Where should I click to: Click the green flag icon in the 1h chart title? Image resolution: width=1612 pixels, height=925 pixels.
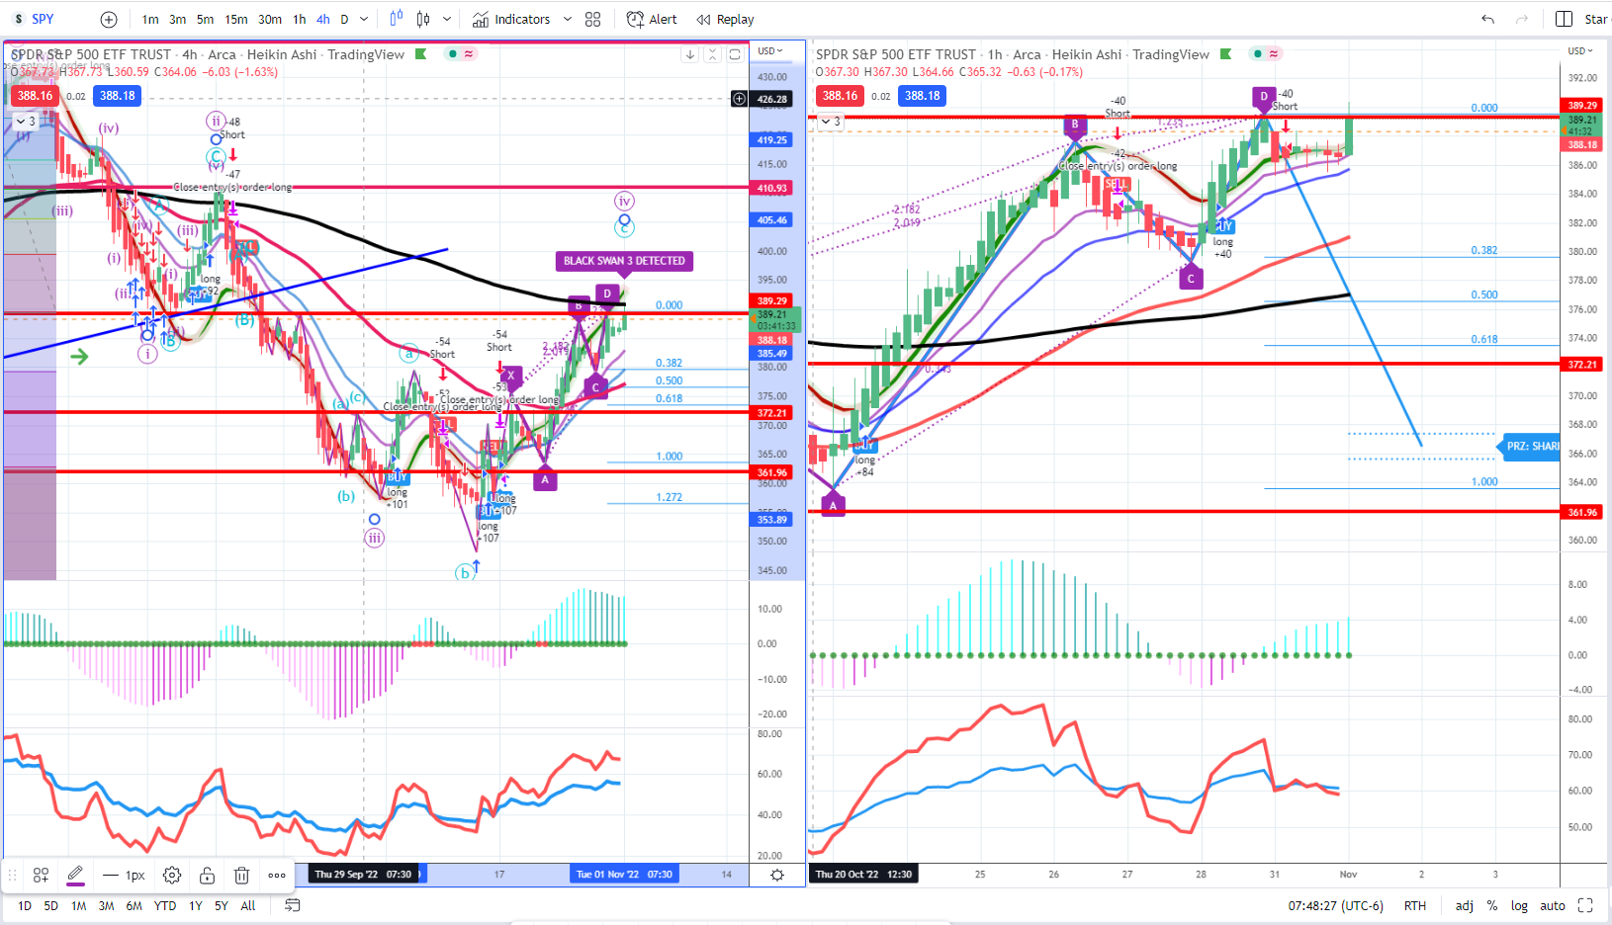[x=1225, y=54]
